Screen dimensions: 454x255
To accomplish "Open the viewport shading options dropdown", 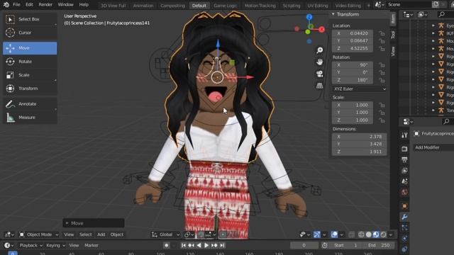I will (x=391, y=234).
